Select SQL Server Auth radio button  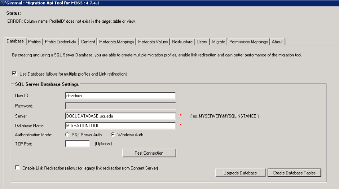click(67, 135)
